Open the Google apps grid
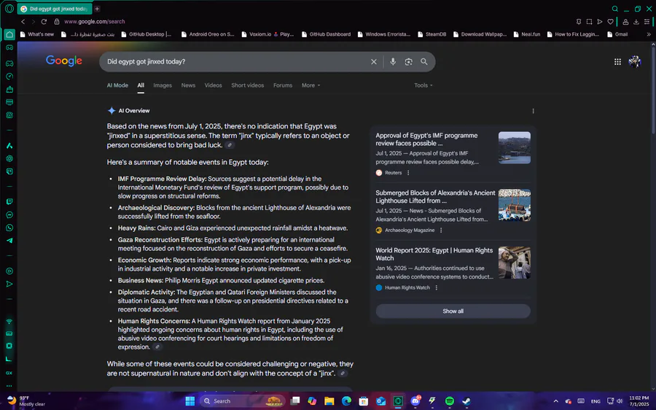 point(617,61)
